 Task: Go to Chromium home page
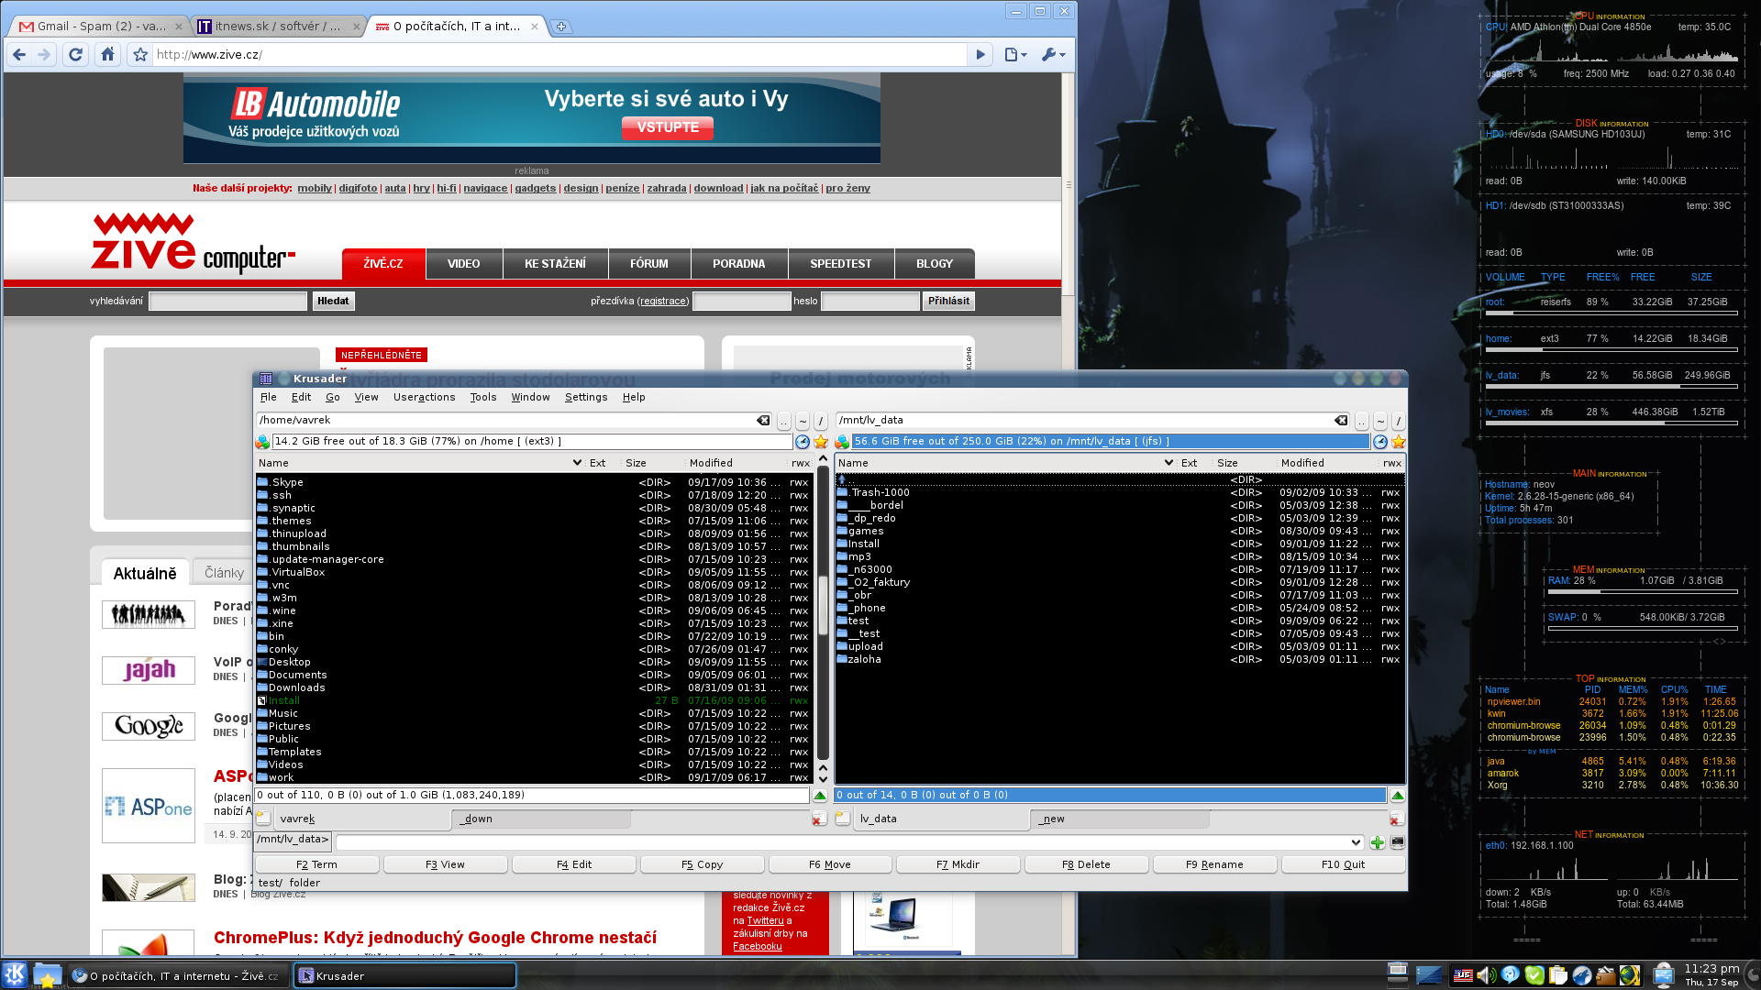[108, 55]
